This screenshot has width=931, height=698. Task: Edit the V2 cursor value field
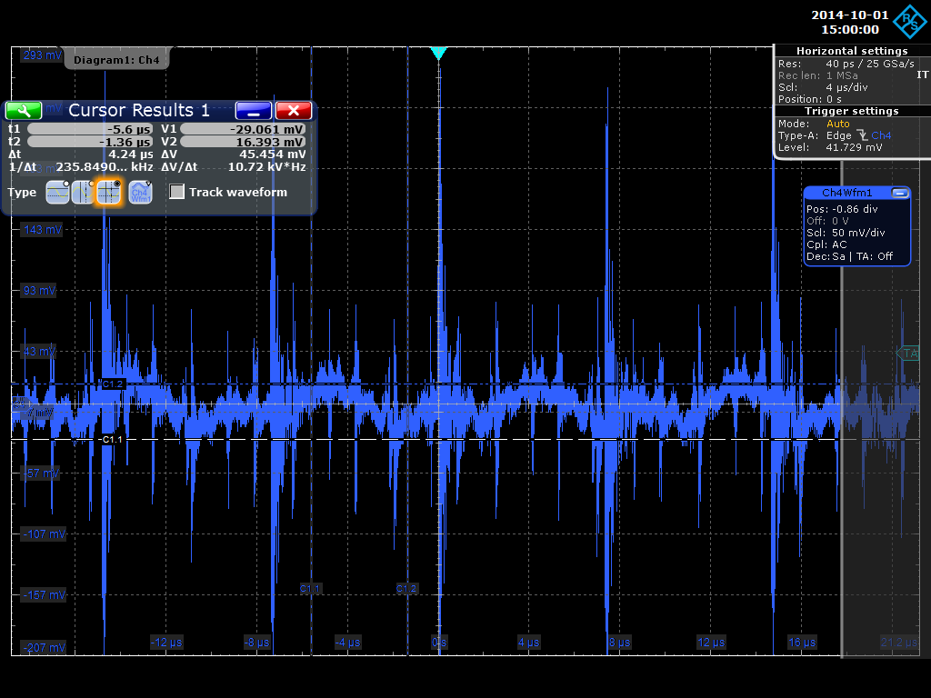coord(243,142)
